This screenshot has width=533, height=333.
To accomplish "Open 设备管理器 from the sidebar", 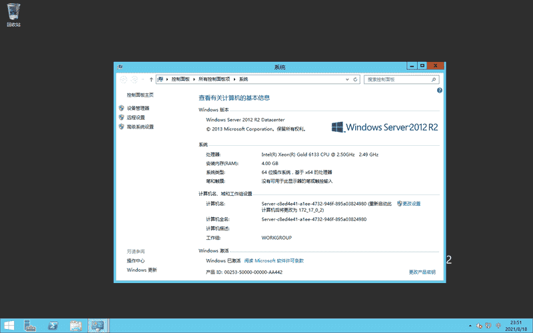I will (x=138, y=108).
